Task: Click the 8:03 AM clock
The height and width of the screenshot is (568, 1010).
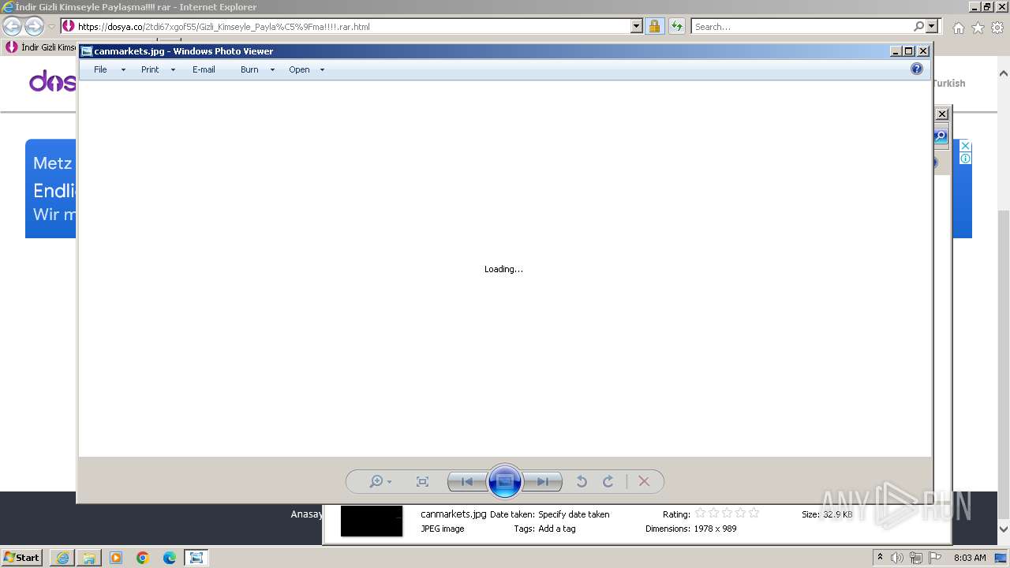Action: 970,558
